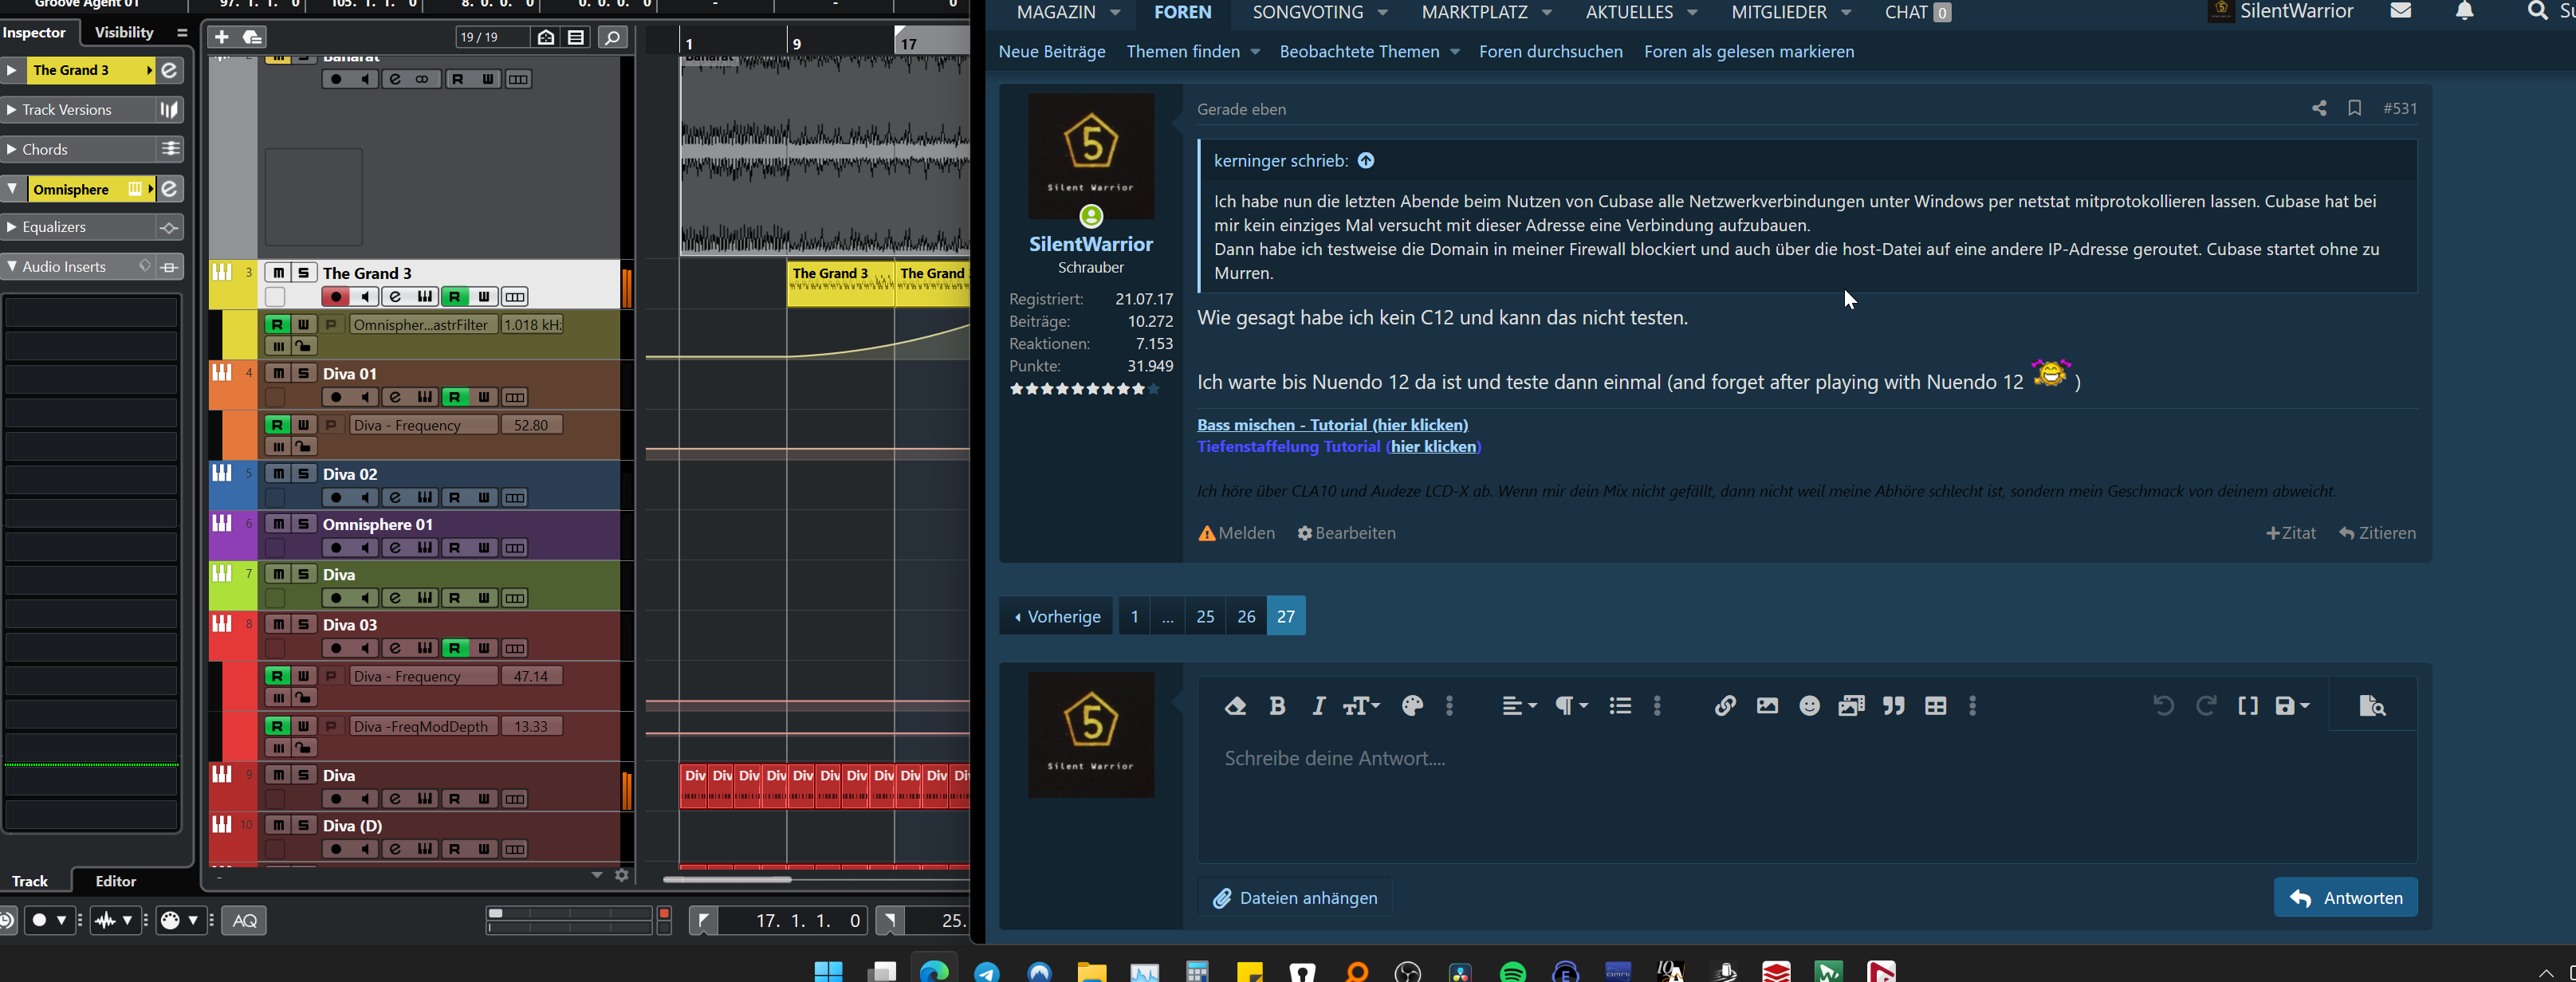Click the Add Track plus button
Image resolution: width=2576 pixels, height=982 pixels.
(222, 37)
